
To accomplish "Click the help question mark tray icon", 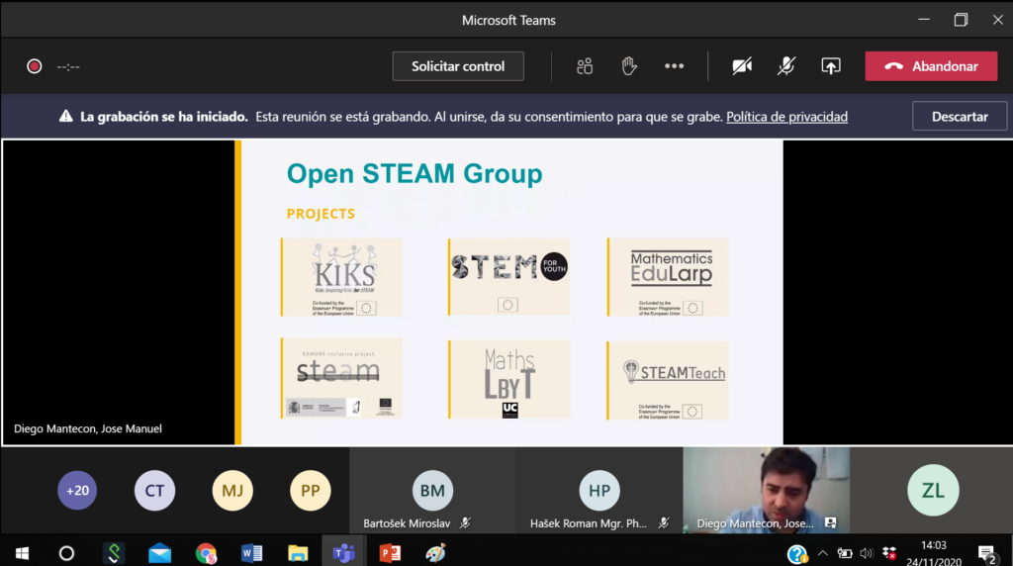I will tap(797, 554).
